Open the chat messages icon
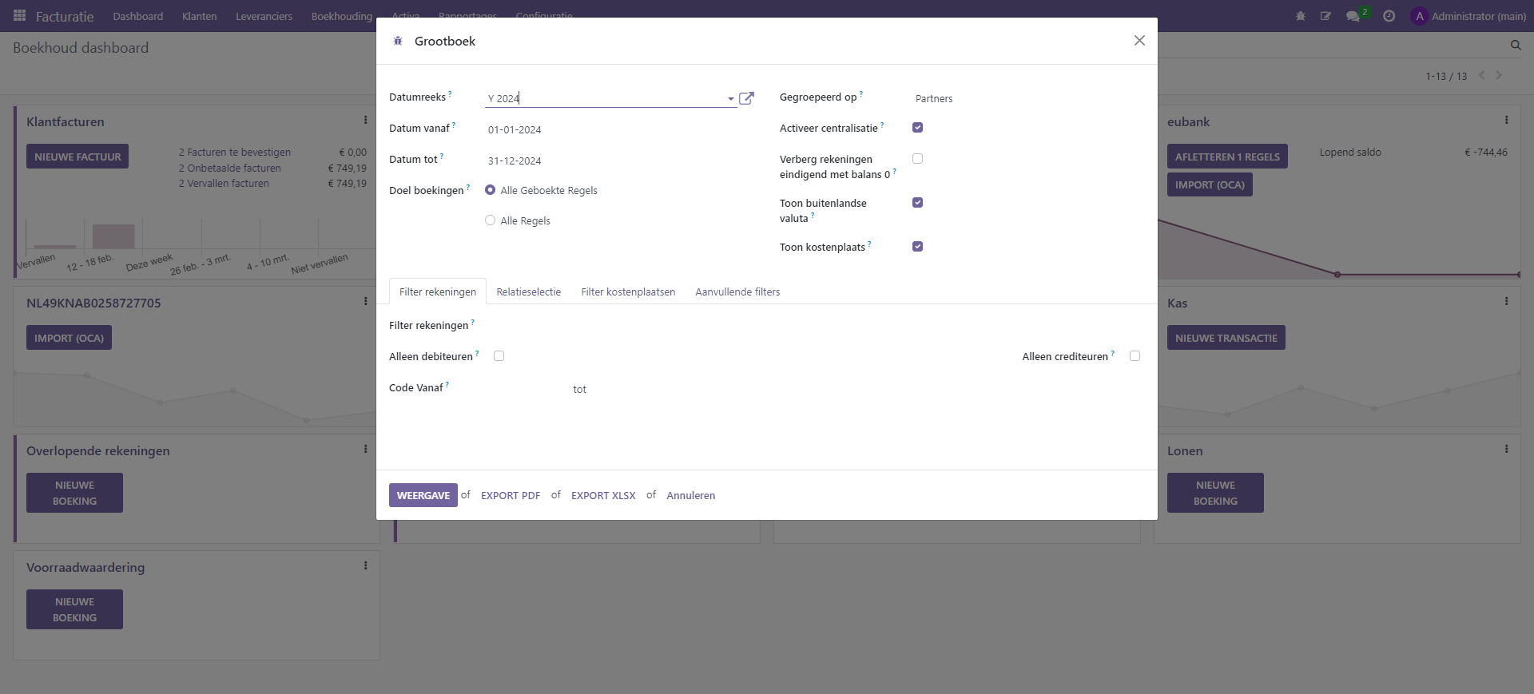This screenshot has height=694, width=1534. [x=1353, y=16]
